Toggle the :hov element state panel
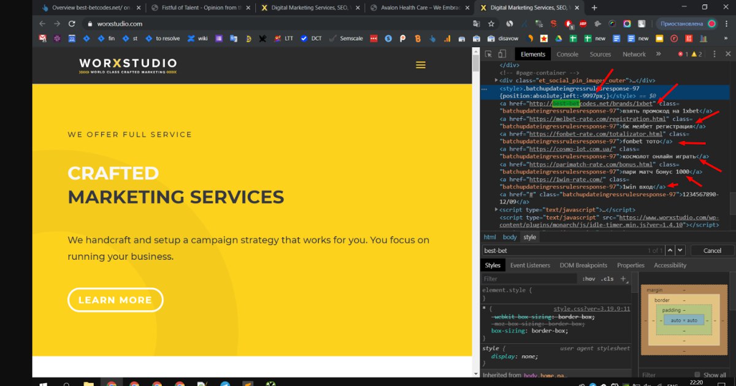This screenshot has height=386, width=736. (x=589, y=279)
